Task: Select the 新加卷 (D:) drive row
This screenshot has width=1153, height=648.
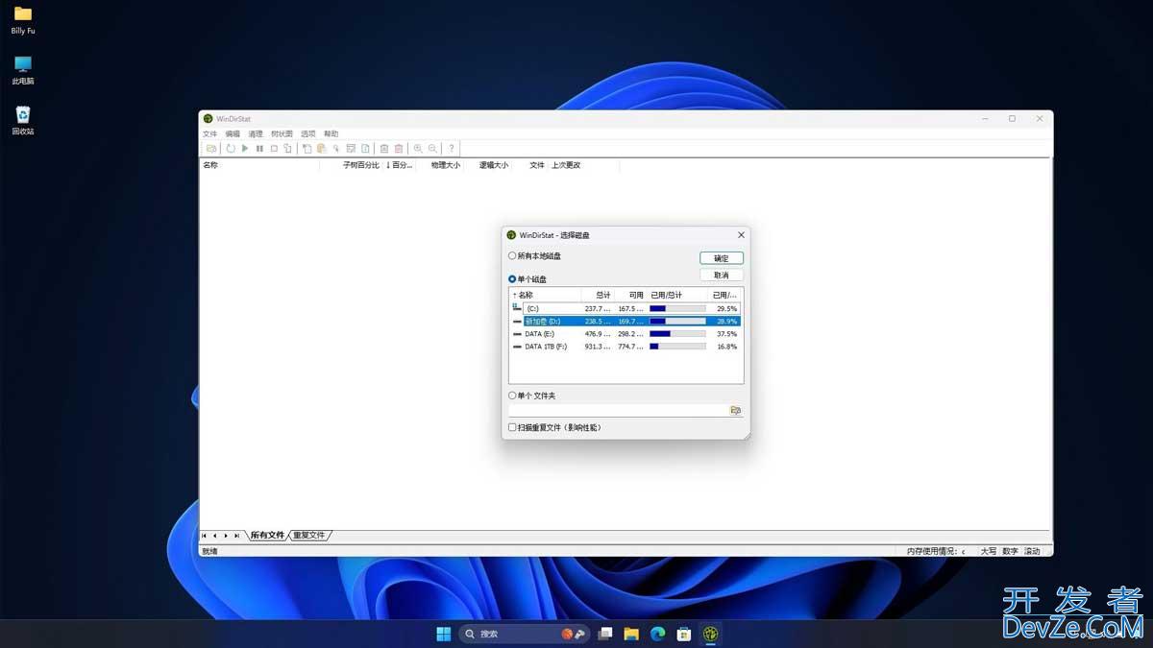Action: [x=626, y=322]
